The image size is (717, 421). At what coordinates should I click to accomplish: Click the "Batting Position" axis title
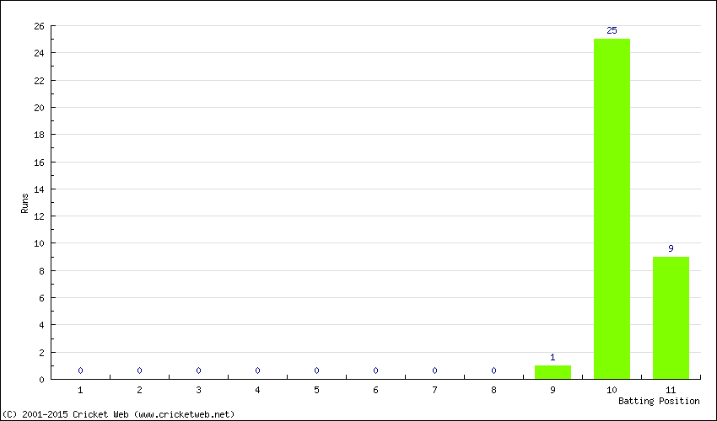(659, 401)
